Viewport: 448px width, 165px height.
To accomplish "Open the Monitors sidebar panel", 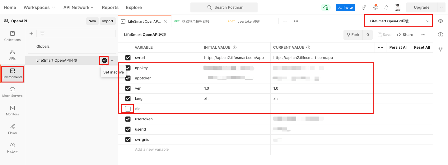I will (12, 110).
